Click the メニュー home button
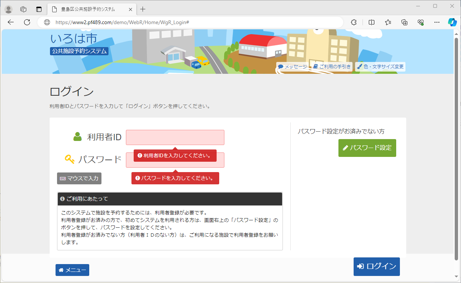The height and width of the screenshot is (283, 461). tap(72, 270)
